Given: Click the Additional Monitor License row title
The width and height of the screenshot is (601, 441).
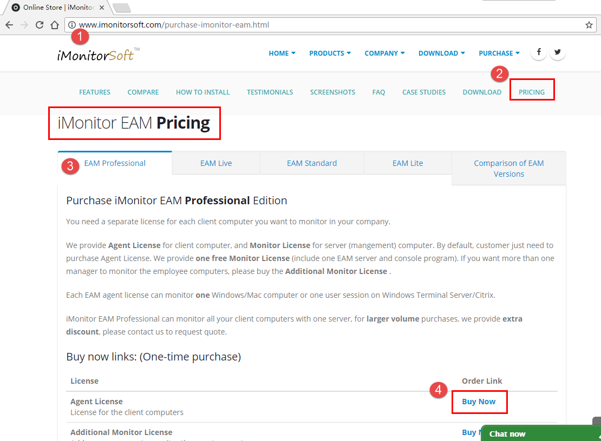Looking at the screenshot, I should pyautogui.click(x=121, y=432).
